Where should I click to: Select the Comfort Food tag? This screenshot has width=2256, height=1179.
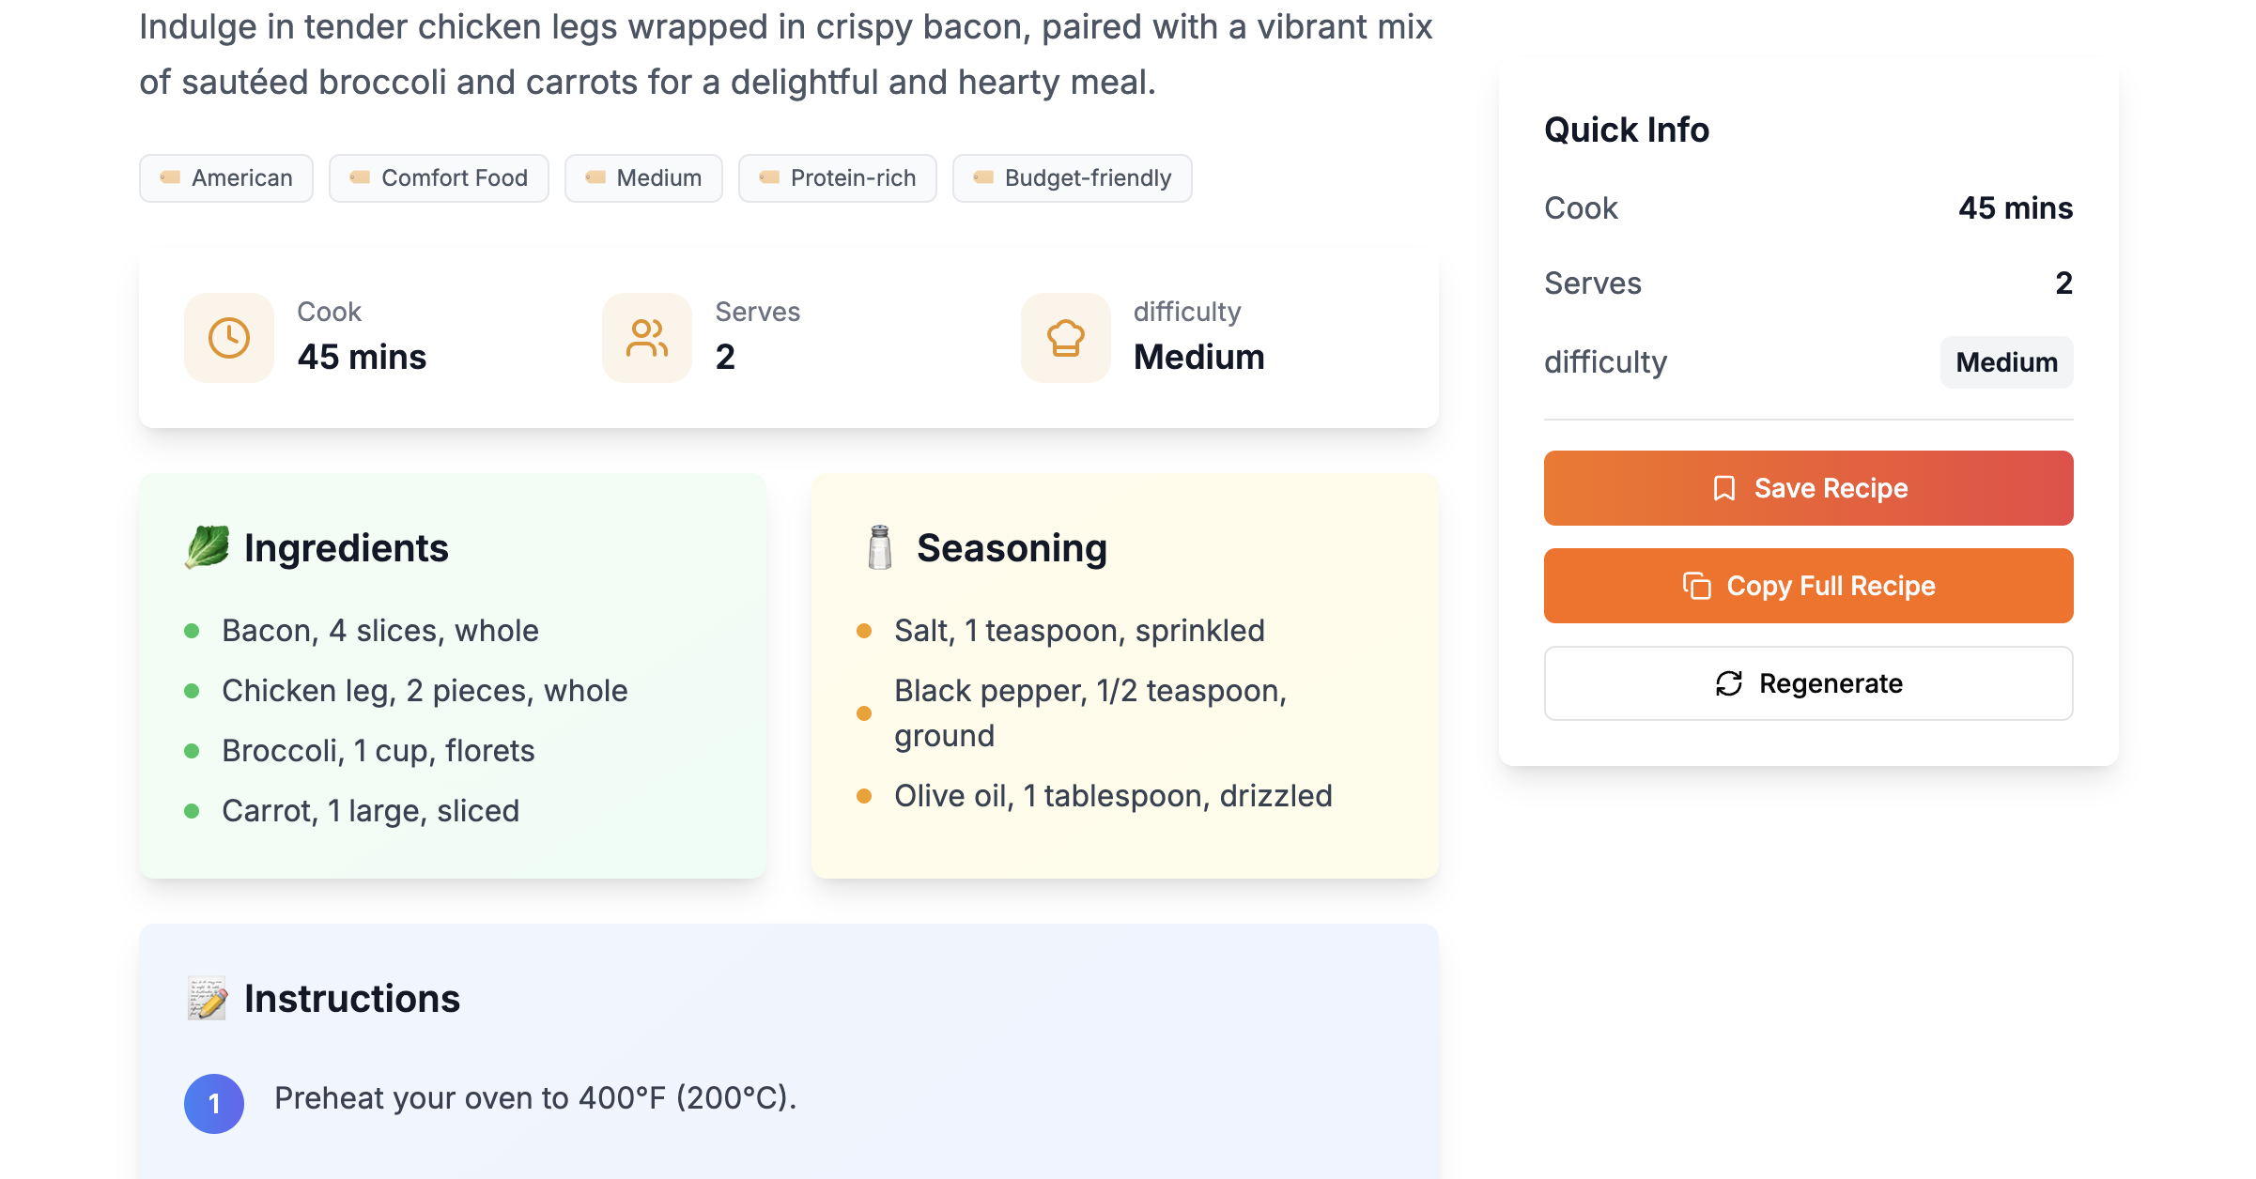tap(439, 178)
